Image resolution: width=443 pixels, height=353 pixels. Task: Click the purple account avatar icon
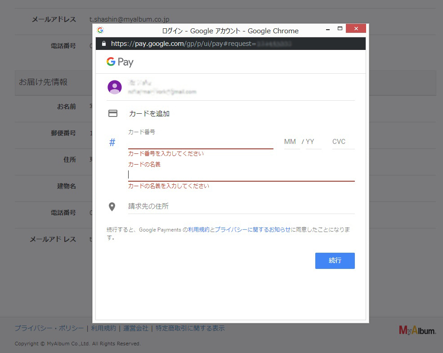(x=115, y=87)
